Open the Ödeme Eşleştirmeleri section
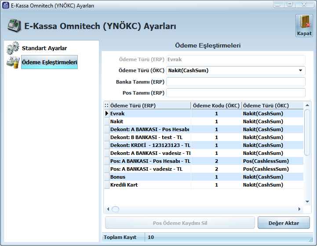317x246 pixels. 49,62
